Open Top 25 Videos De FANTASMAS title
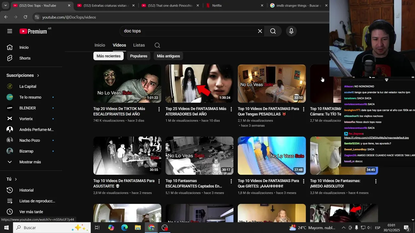The width and height of the screenshot is (415, 233). [x=196, y=111]
